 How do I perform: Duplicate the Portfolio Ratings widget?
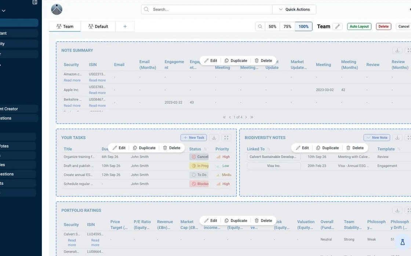(x=236, y=221)
